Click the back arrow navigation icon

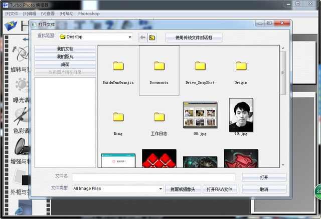(143, 37)
